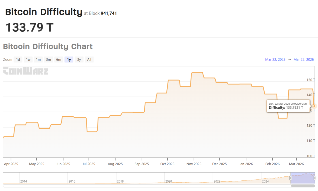The width and height of the screenshot is (318, 191).
Task: Click the 2022 area in navigator timeline
Action: tap(217, 181)
